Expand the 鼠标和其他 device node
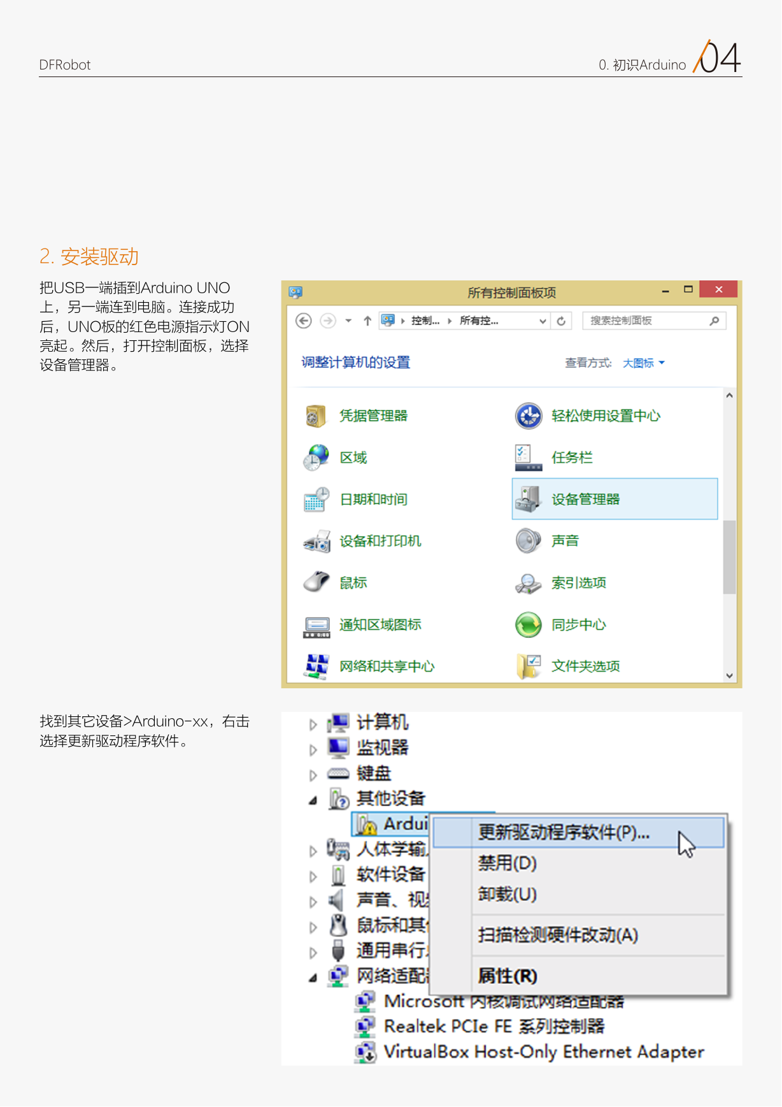 pos(313,928)
